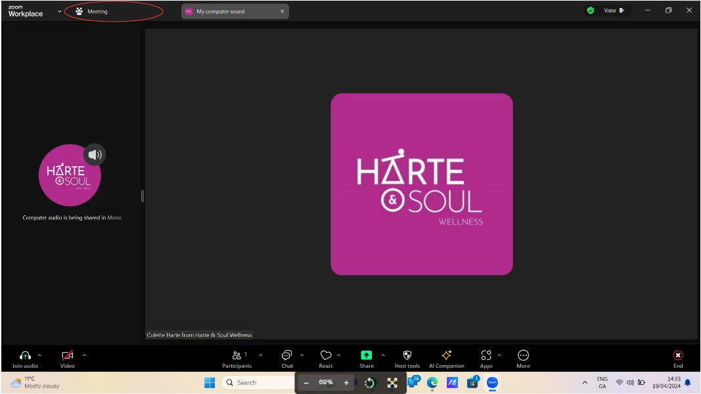Open the Wi-Fi network icon
The image size is (701, 394).
click(619, 383)
